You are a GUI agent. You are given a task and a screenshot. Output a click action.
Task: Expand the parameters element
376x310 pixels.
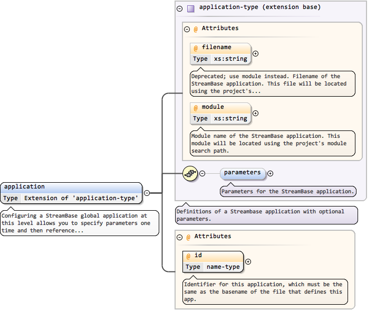(270, 173)
